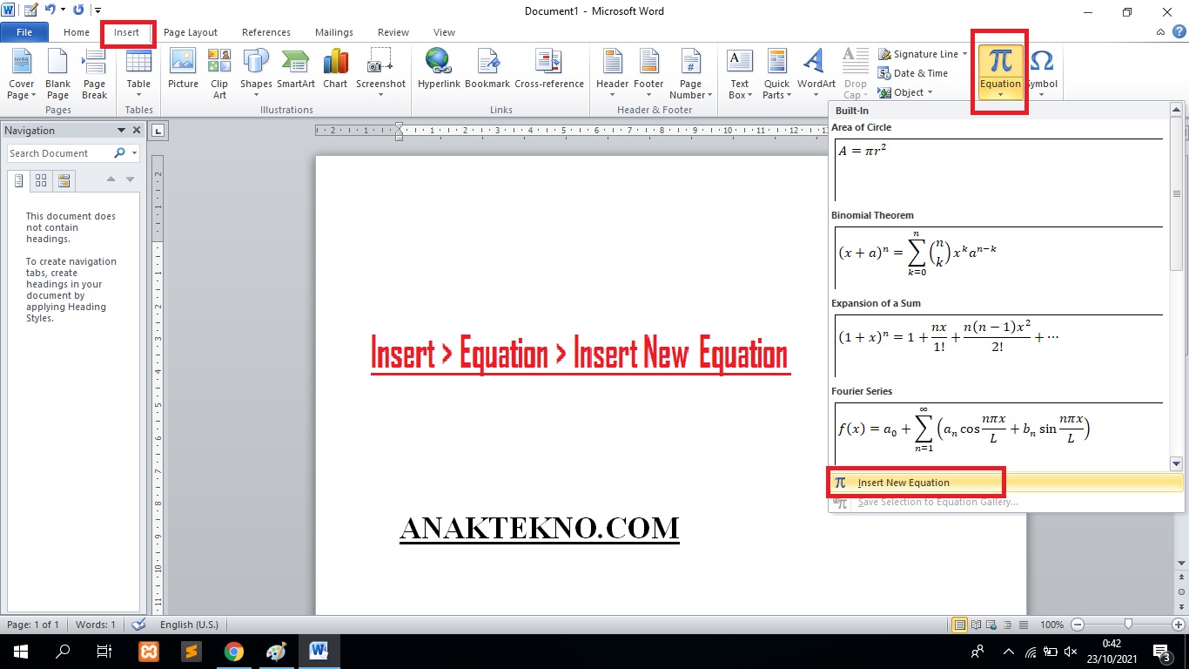
Task: Open the Screenshot tool
Action: pos(380,74)
